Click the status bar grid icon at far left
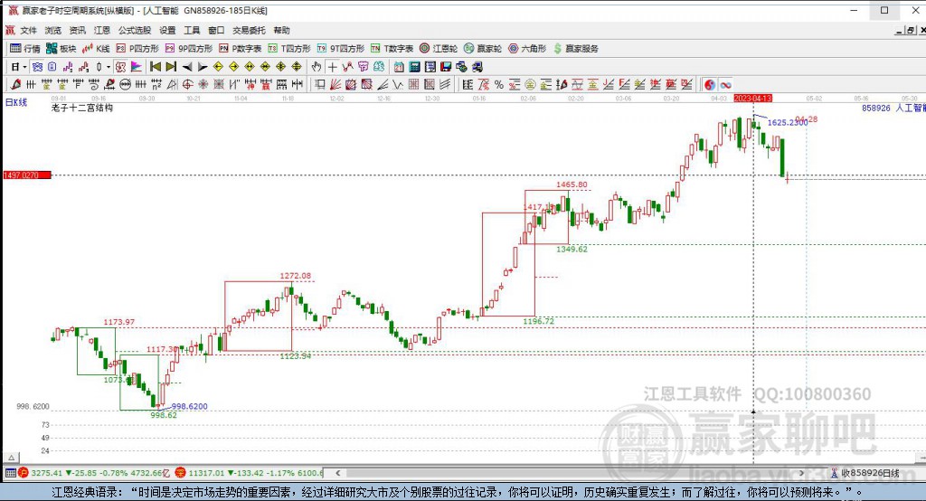This screenshot has height=501, width=926. pyautogui.click(x=10, y=473)
